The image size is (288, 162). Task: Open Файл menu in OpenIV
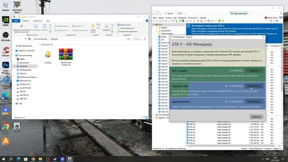(155, 18)
